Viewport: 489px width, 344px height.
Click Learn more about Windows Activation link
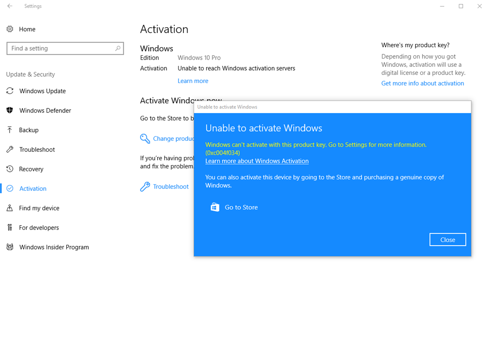click(257, 161)
